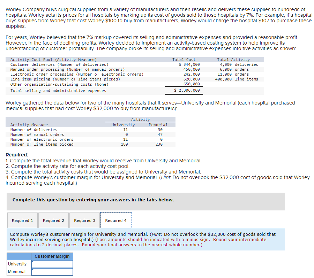Switch to the Required 2 tab
Viewport: 314px width, 278px height.
[53, 221]
